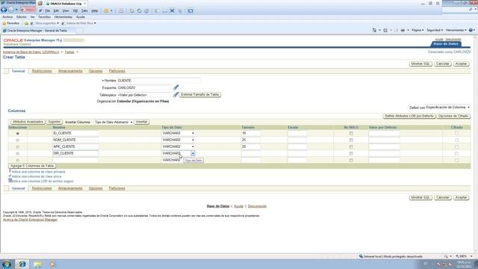Click the yellow power icon in VM toolbar
The height and width of the screenshot is (269, 478).
point(106,10)
